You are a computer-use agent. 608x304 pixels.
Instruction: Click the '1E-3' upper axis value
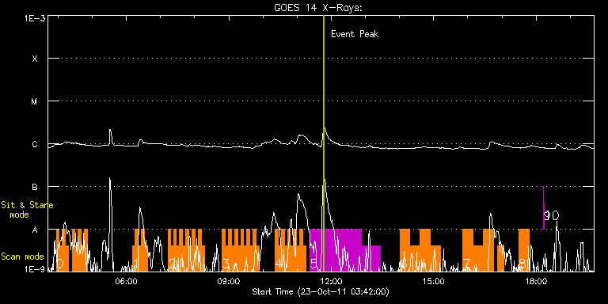[x=35, y=18]
